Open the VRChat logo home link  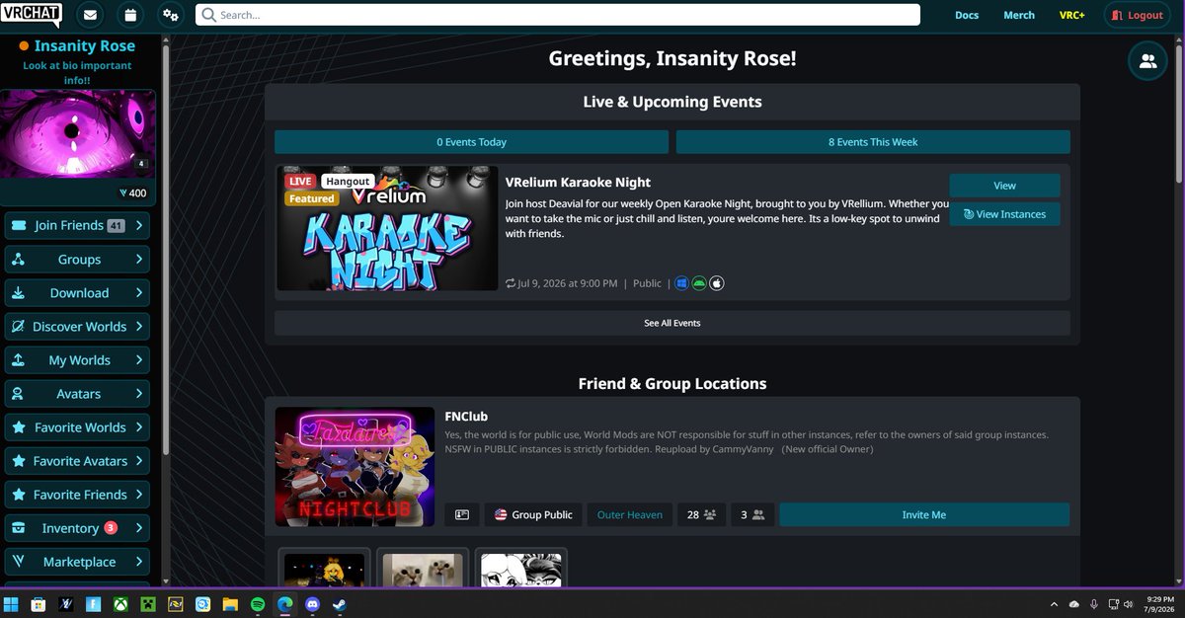32,15
